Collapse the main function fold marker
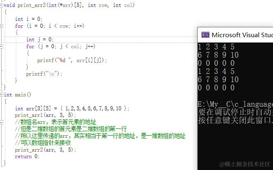Image resolution: width=273 pixels, height=170 pixels. (x=1, y=95)
